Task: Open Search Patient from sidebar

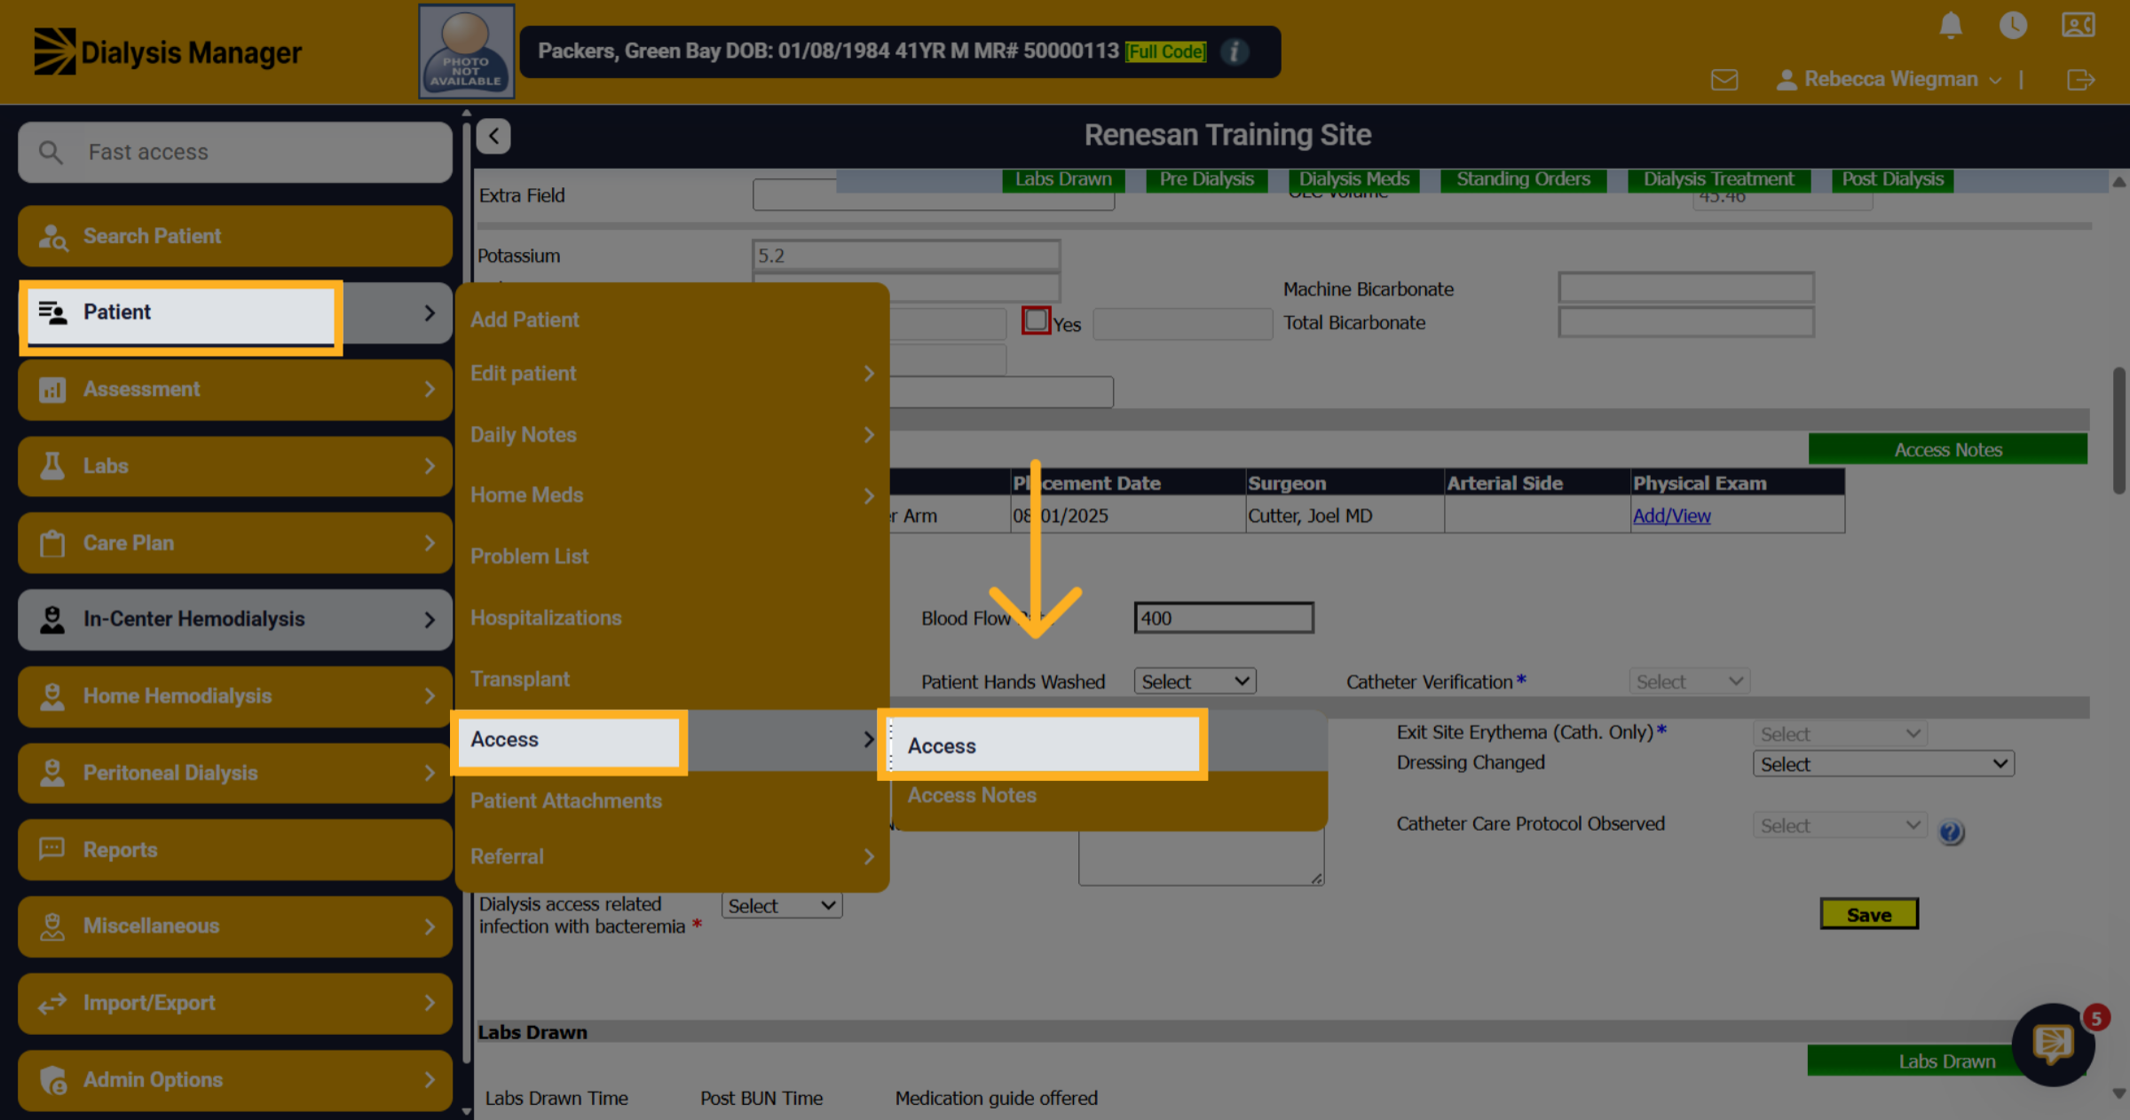Action: (x=235, y=236)
